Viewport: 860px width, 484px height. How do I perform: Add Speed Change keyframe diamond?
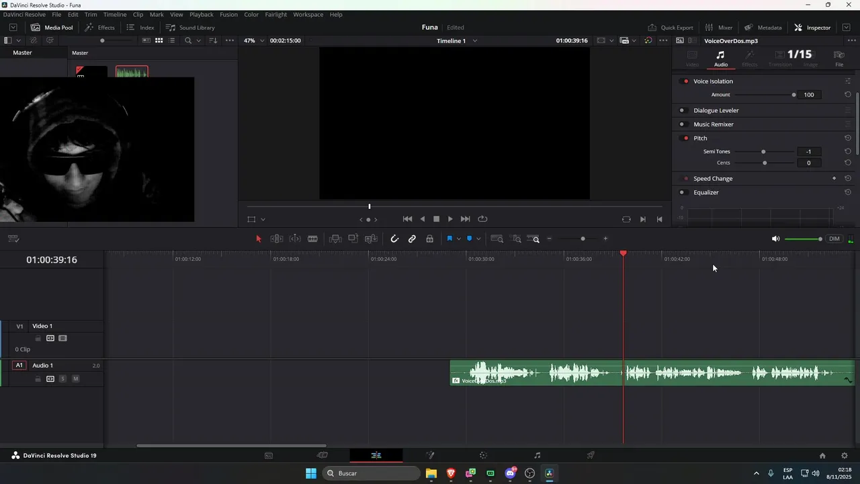tap(834, 179)
